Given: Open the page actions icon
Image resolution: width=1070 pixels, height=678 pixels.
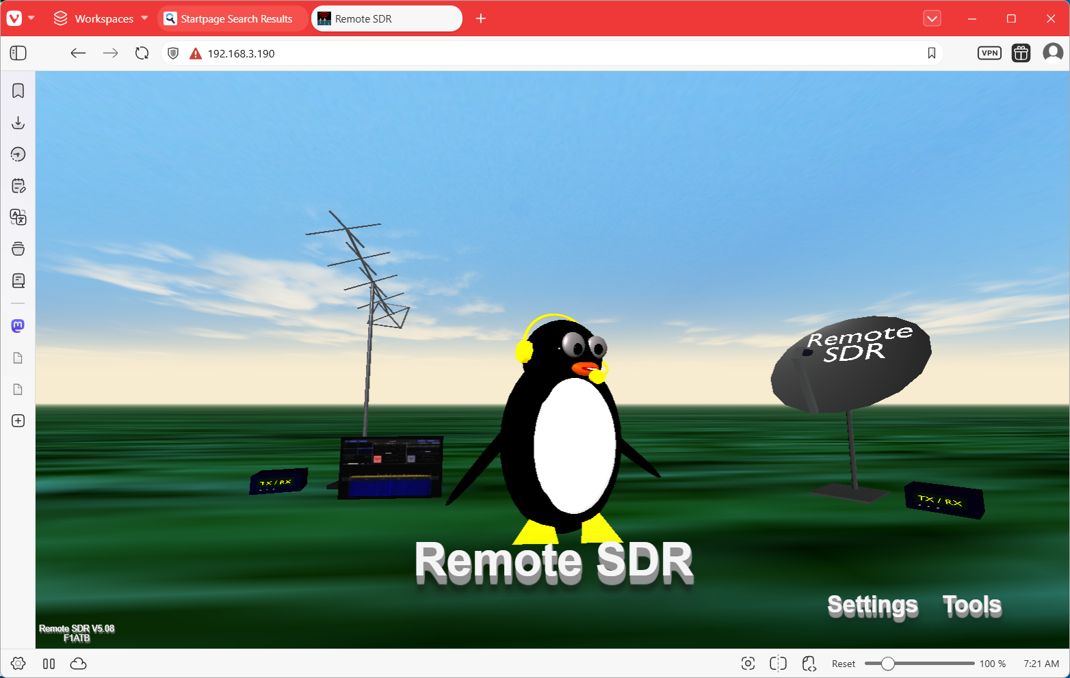Looking at the screenshot, I should [x=809, y=664].
